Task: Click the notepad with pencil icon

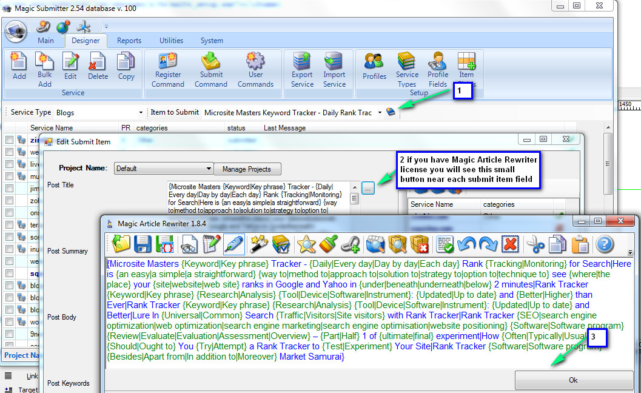Action: 212,244
